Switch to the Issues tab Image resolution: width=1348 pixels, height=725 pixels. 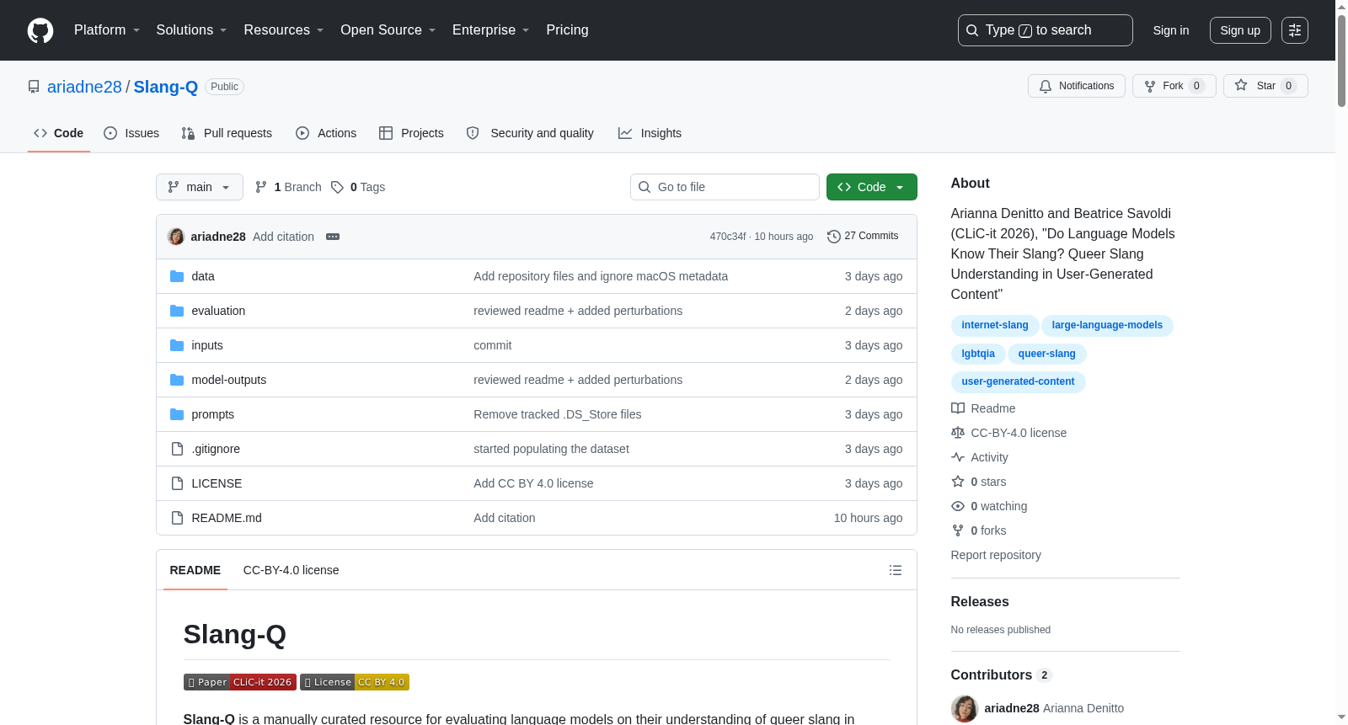point(131,133)
